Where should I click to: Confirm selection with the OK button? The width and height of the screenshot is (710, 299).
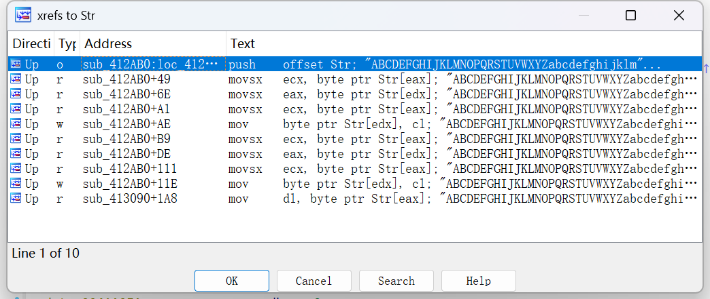[232, 281]
